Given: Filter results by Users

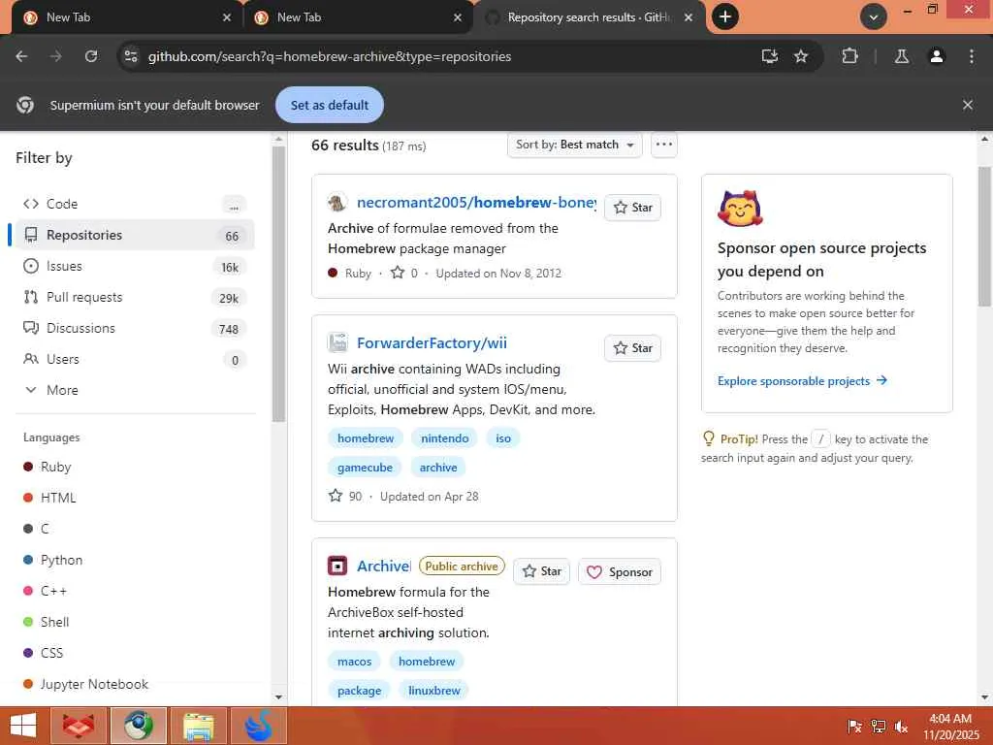Looking at the screenshot, I should click(x=134, y=359).
